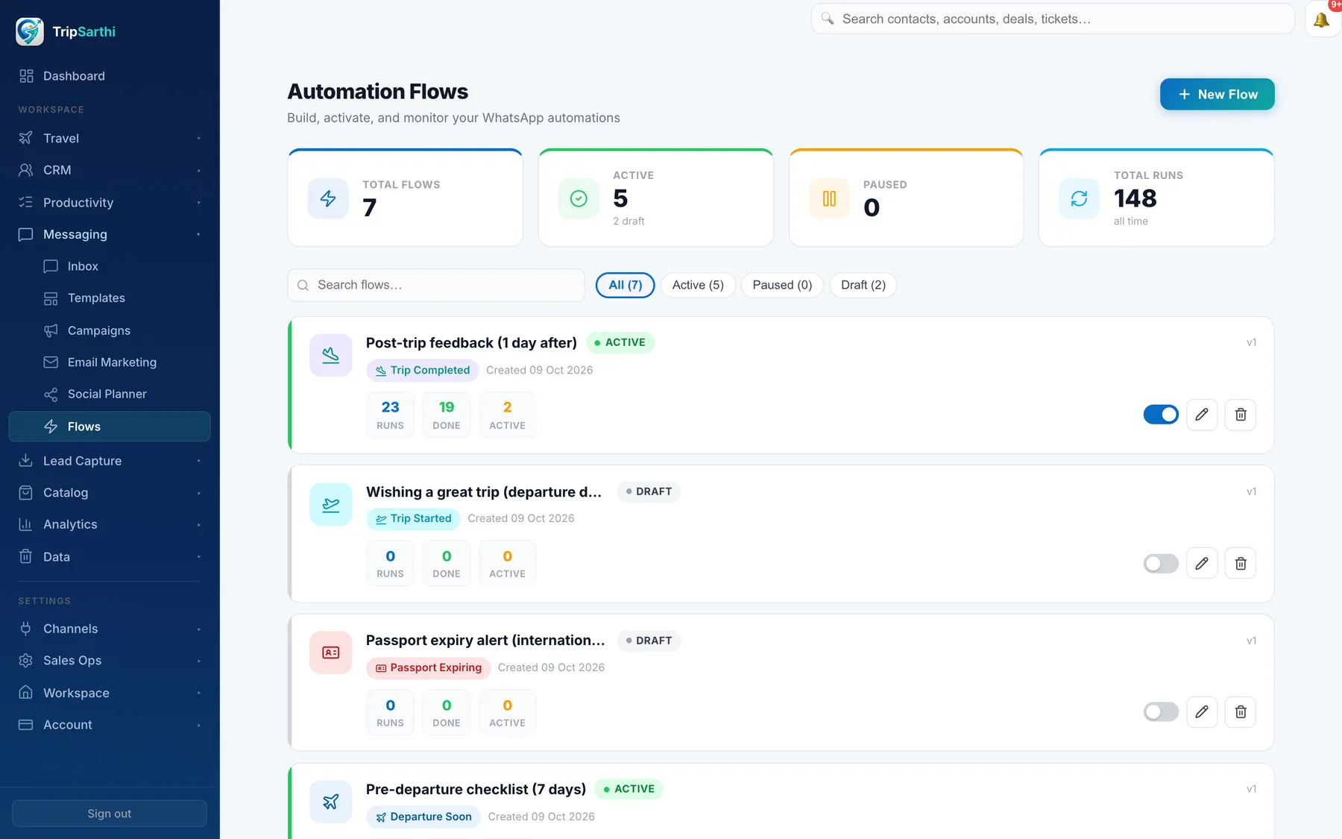The image size is (1342, 839).
Task: Delete the Wishing a great trip flow
Action: click(1241, 563)
